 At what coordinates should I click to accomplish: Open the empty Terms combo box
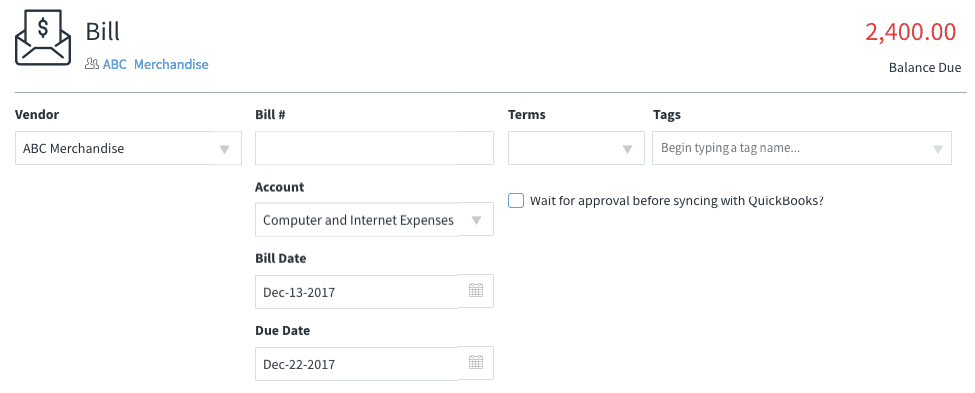[x=576, y=148]
